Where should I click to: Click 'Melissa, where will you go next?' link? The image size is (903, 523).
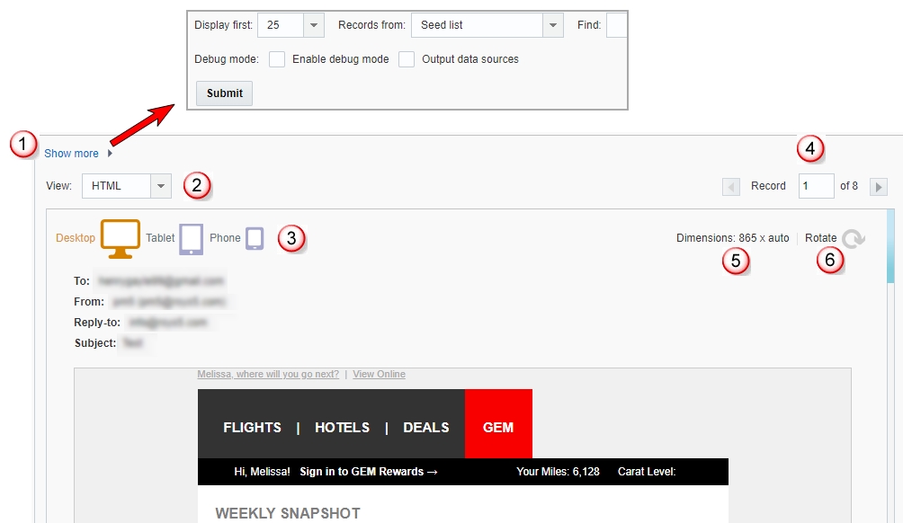tap(268, 374)
